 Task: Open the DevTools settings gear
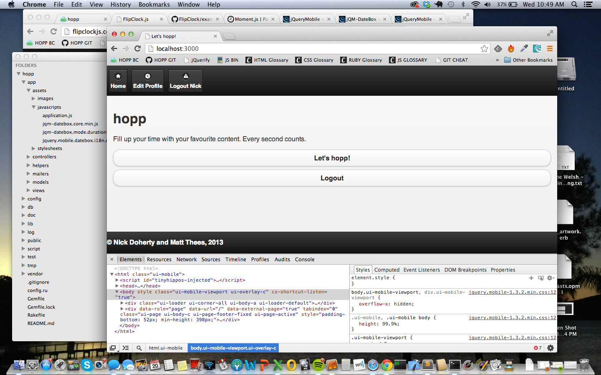click(x=550, y=348)
